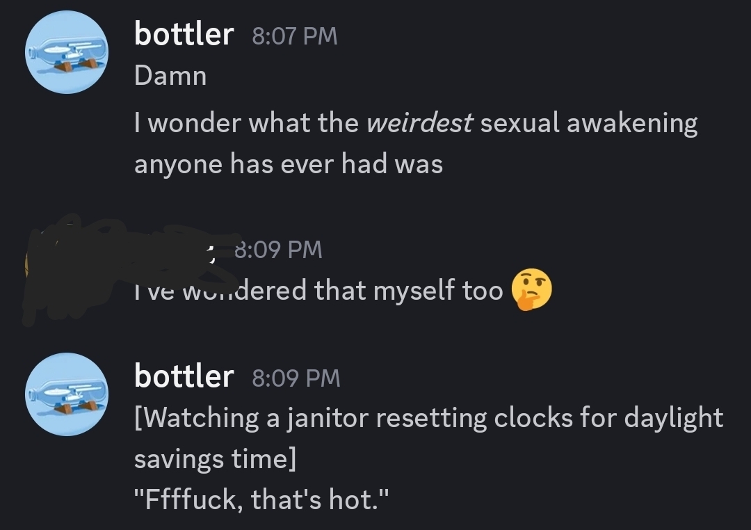This screenshot has height=530, width=751.
Task: Click the 8:09 PM timestamp beside bottler
Action: (296, 378)
